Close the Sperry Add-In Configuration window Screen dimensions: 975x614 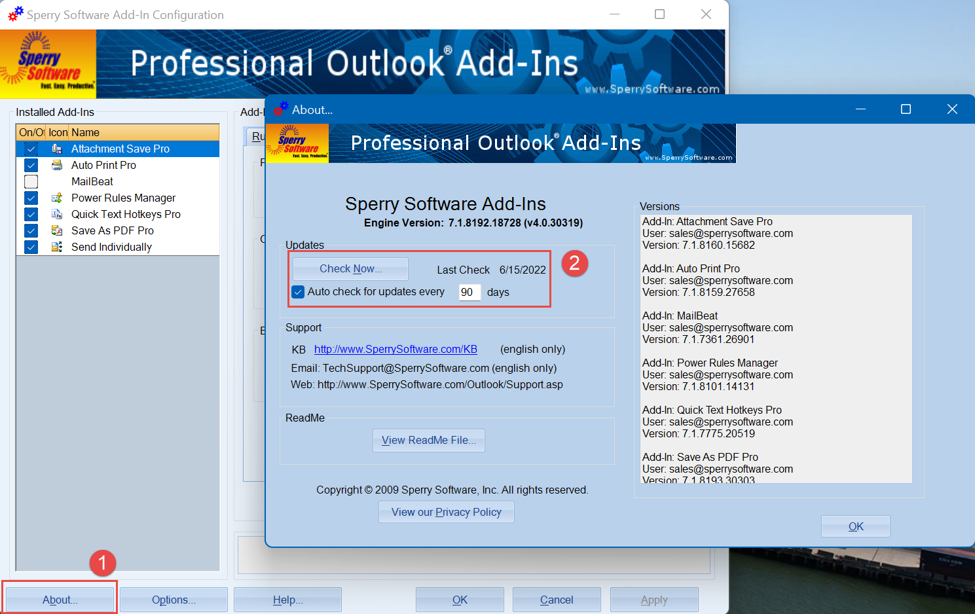point(706,14)
